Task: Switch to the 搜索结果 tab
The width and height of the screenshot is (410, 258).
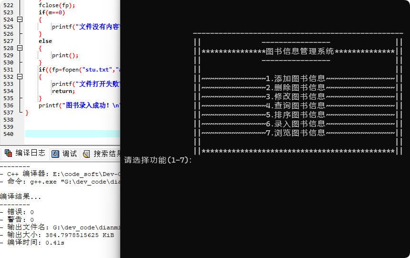Action: 101,154
